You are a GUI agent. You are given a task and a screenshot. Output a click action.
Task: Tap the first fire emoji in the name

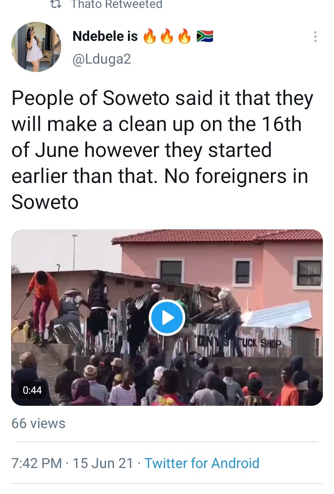coord(150,37)
